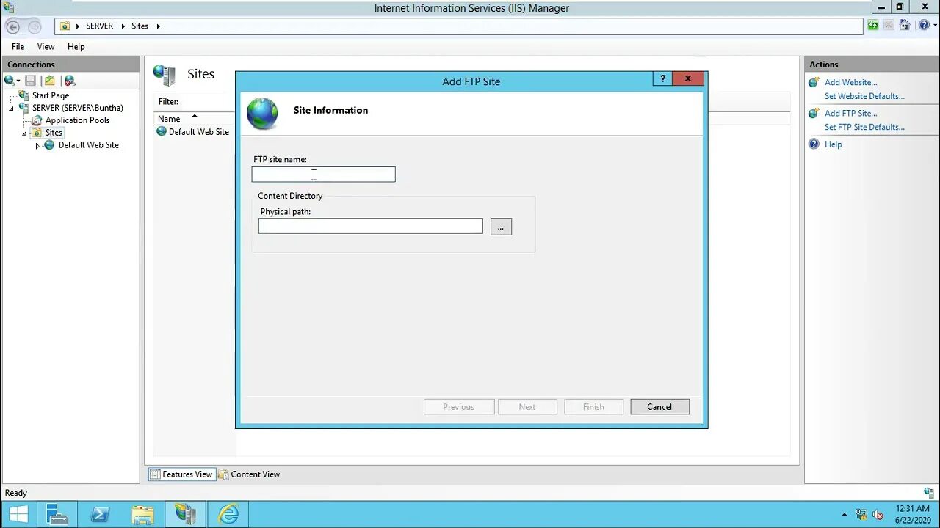The image size is (940, 528).
Task: Click the Up folder icon in Connections
Action: [50, 81]
